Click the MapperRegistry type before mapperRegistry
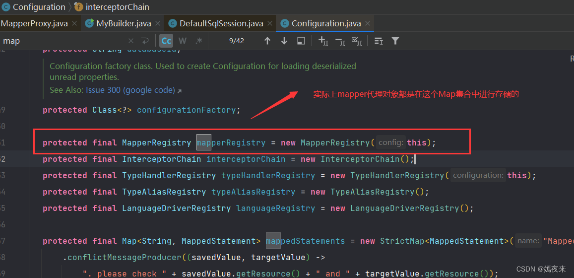The width and height of the screenshot is (574, 278). coord(157,142)
